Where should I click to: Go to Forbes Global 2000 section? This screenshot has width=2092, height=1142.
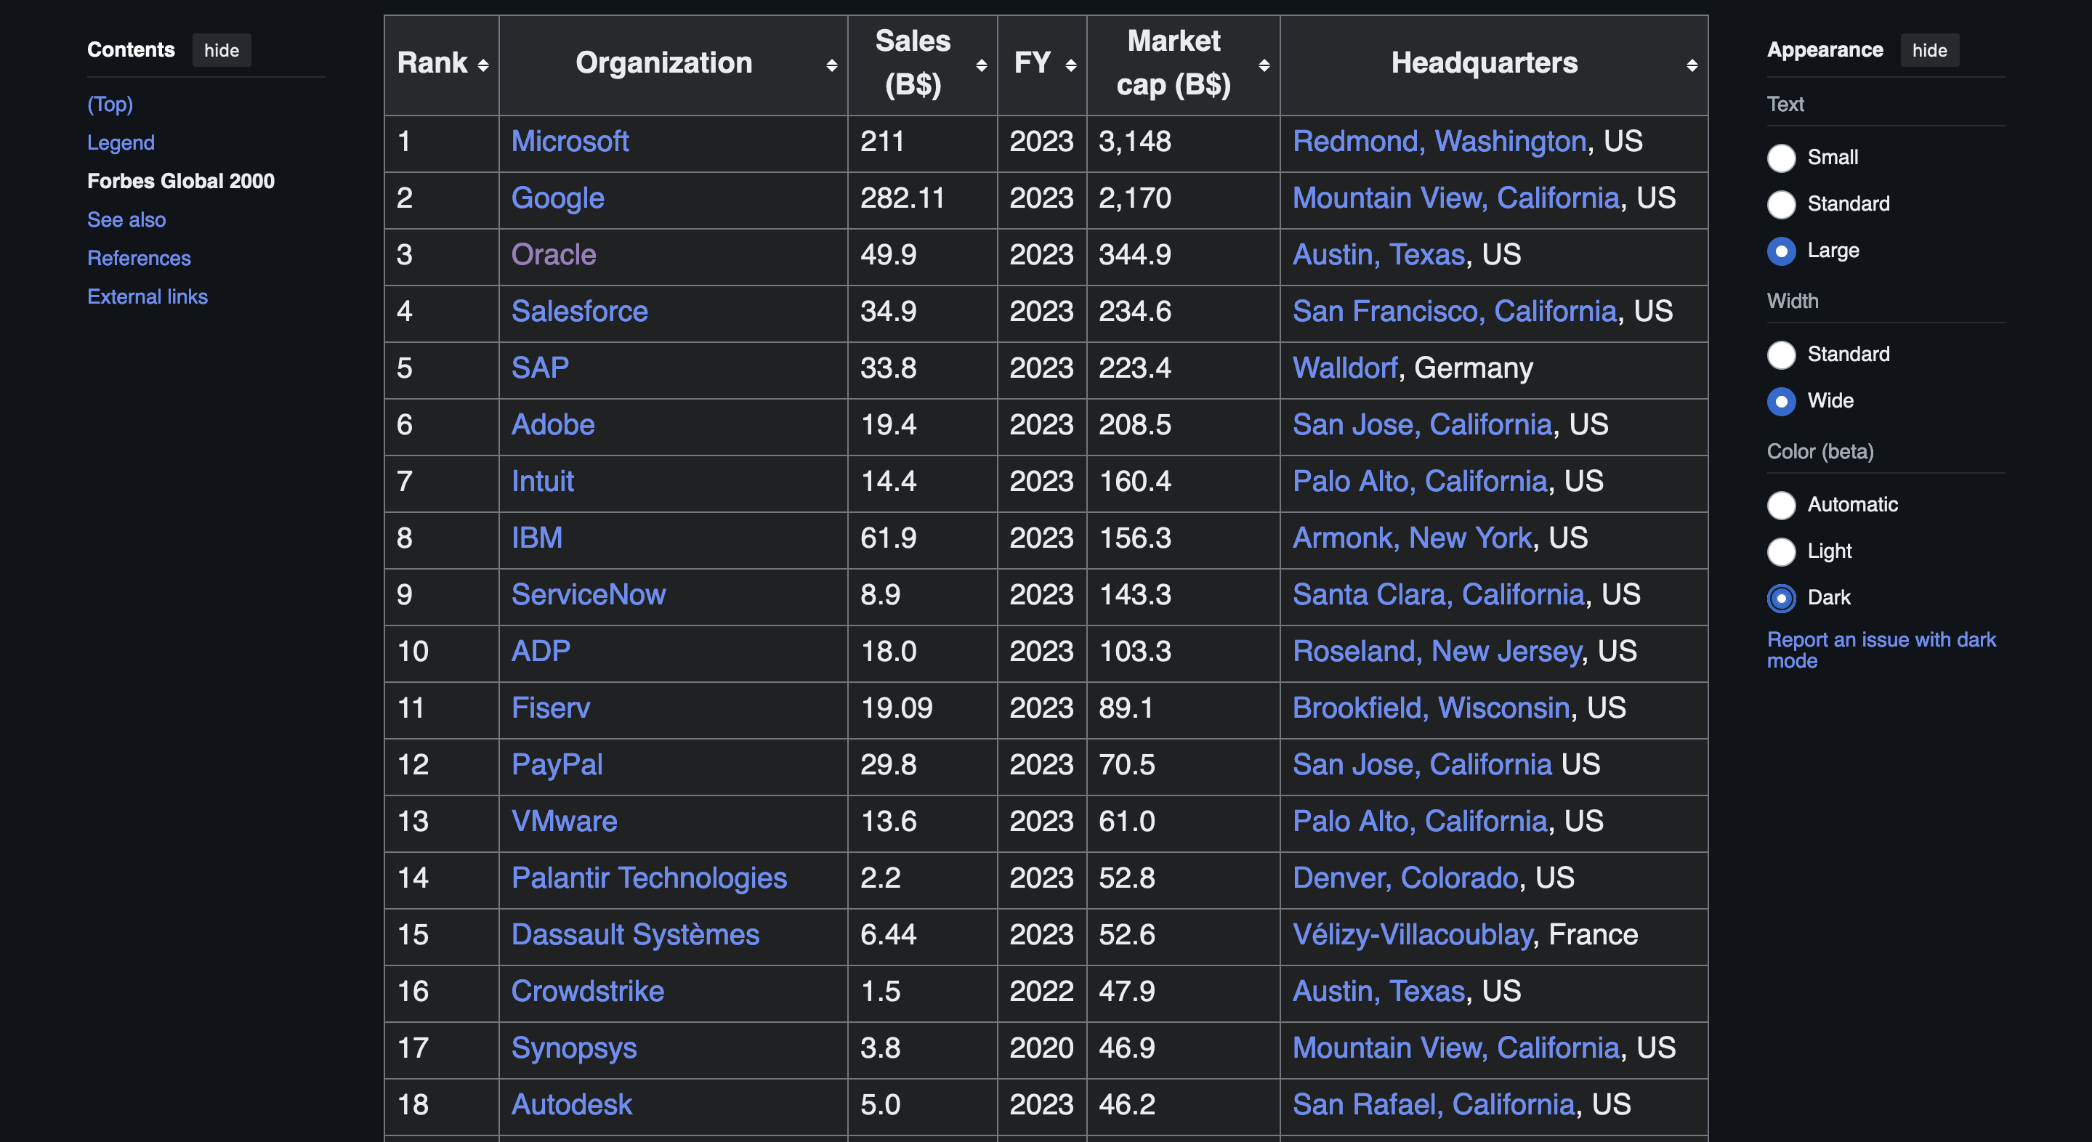[x=181, y=181]
